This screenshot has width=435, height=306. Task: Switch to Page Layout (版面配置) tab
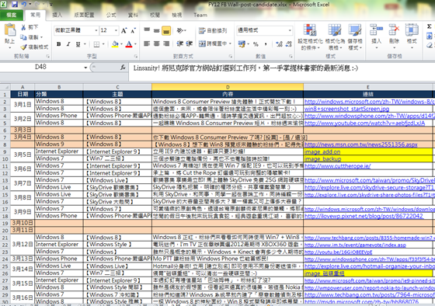tap(84, 15)
